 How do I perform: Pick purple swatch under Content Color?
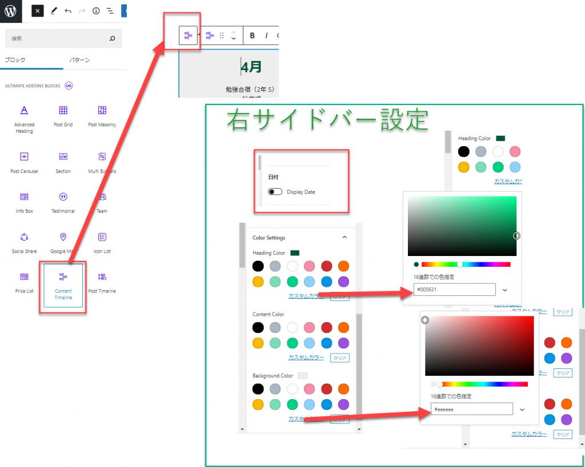(x=343, y=343)
